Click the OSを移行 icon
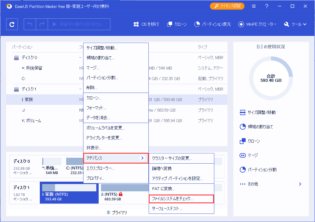This screenshot has height=222, width=315. tap(136, 24)
